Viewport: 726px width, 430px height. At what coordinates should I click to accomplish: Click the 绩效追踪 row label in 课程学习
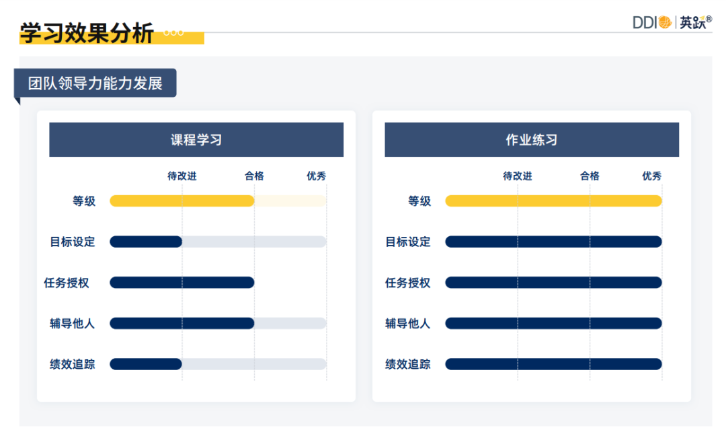click(72, 364)
